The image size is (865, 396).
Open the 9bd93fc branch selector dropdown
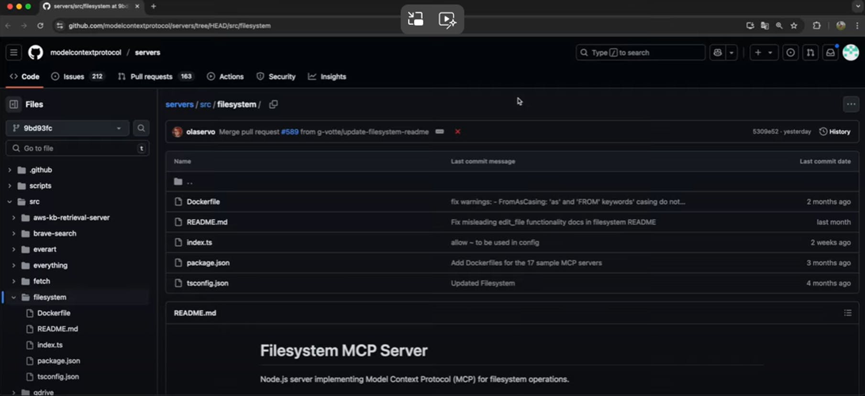67,128
